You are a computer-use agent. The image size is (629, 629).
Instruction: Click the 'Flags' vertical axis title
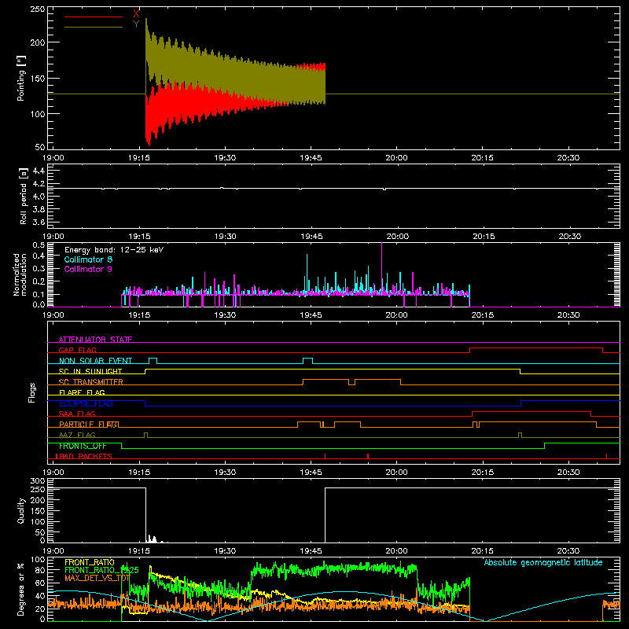[32, 392]
